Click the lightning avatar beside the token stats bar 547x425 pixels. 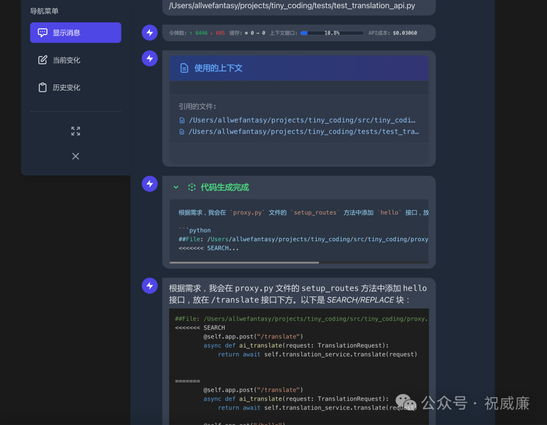pos(149,33)
